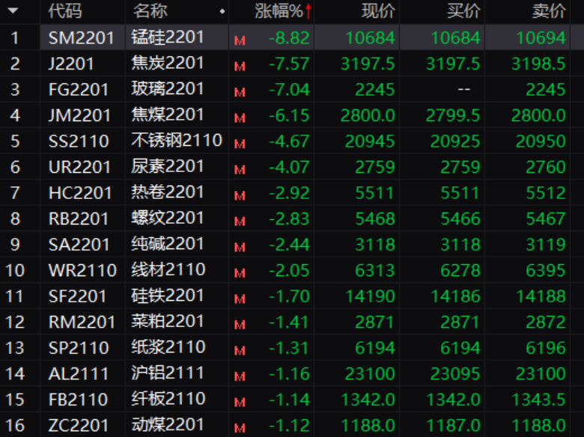Click the name 焦炭2201
584x437 pixels.
click(x=167, y=63)
